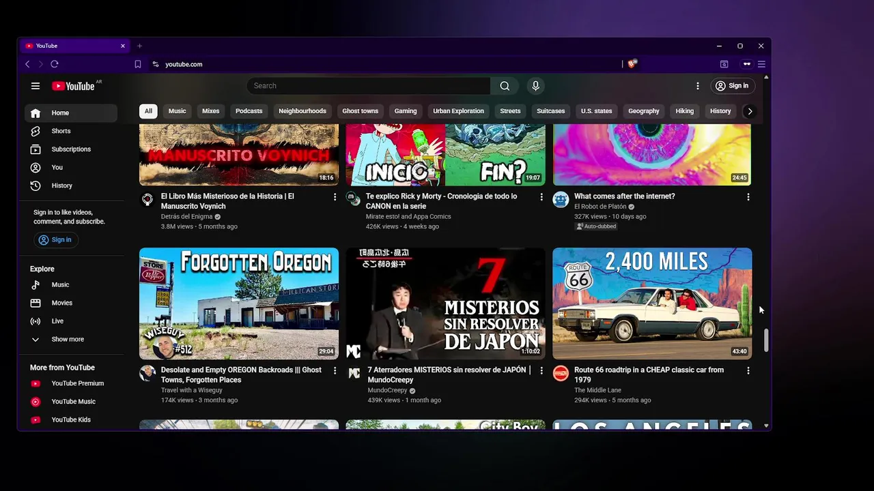Expand Show more in Explore section
Image resolution: width=874 pixels, height=491 pixels.
(71, 340)
